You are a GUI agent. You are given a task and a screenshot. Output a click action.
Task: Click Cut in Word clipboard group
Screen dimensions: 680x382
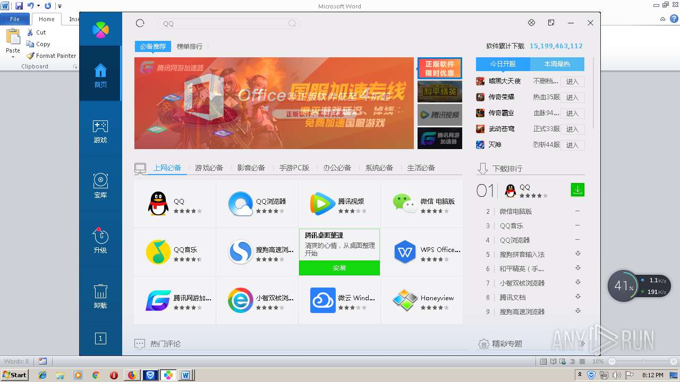(37, 32)
